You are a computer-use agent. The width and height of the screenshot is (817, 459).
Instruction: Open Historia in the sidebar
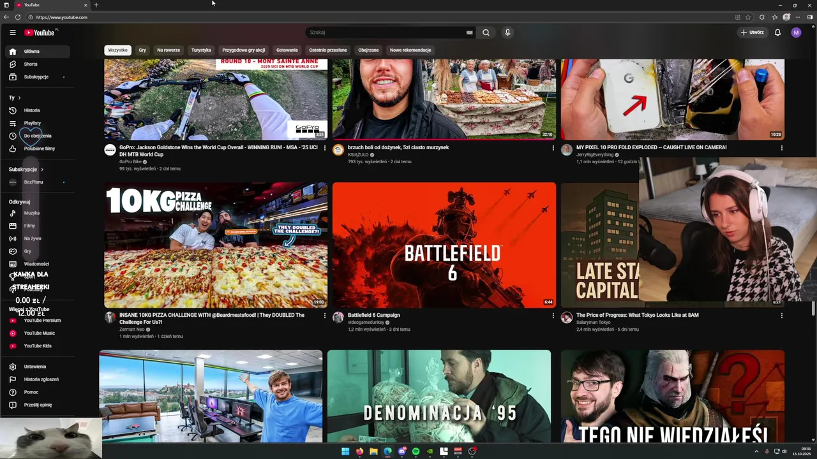tap(38, 110)
